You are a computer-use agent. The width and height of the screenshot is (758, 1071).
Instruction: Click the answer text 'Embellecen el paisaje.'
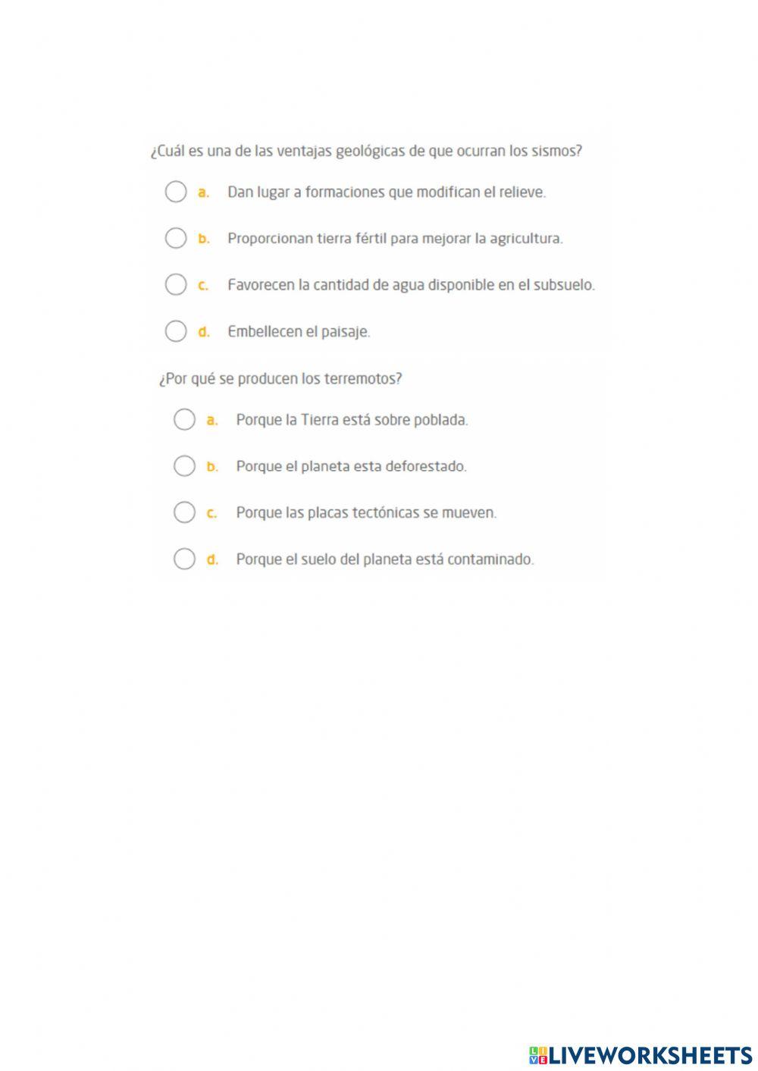coord(299,332)
